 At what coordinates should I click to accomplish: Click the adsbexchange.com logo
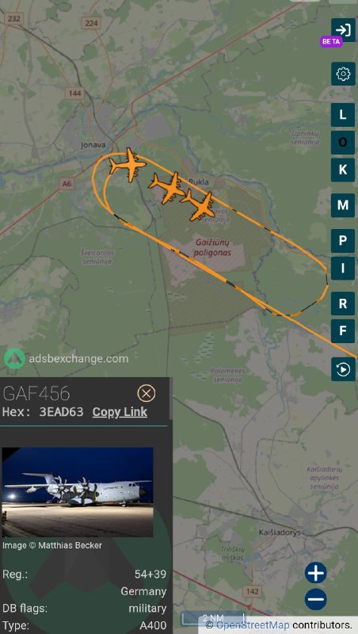(67, 359)
